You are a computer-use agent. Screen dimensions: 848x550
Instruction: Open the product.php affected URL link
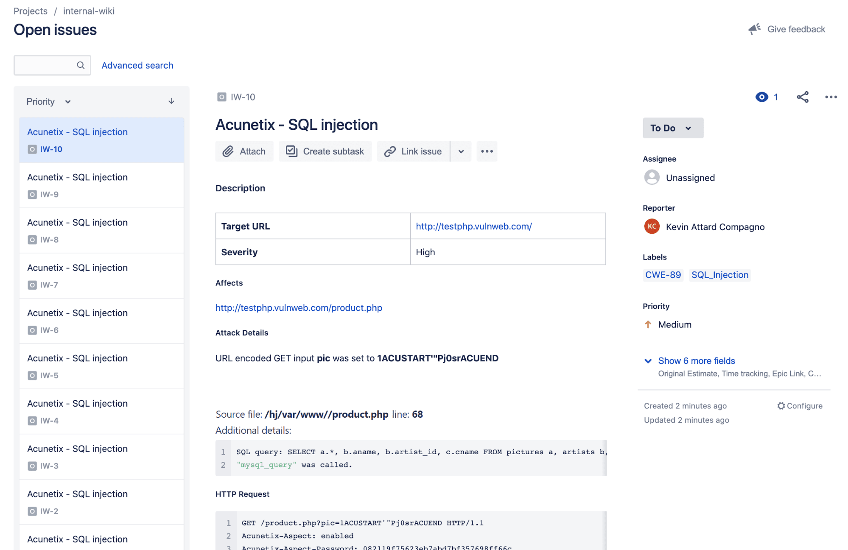[x=299, y=308]
